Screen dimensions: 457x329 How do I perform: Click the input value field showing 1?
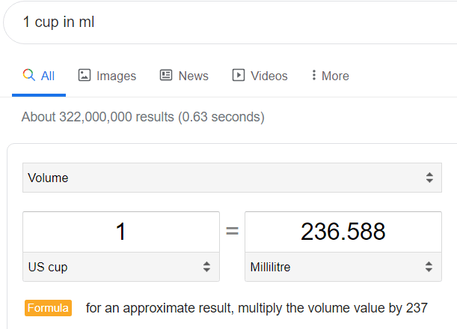[121, 232]
